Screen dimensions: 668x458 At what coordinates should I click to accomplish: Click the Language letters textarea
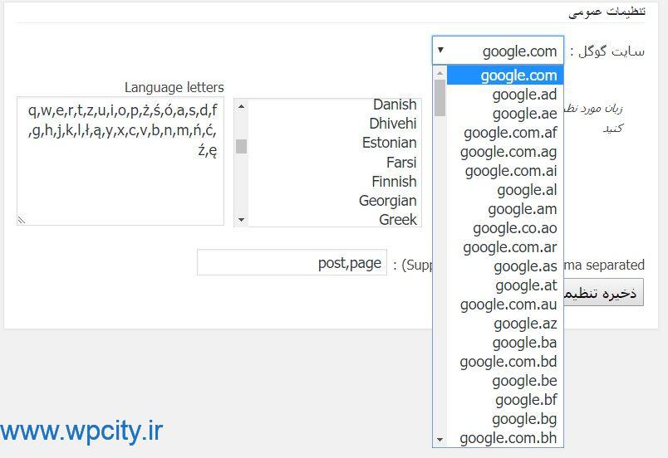pyautogui.click(x=120, y=161)
